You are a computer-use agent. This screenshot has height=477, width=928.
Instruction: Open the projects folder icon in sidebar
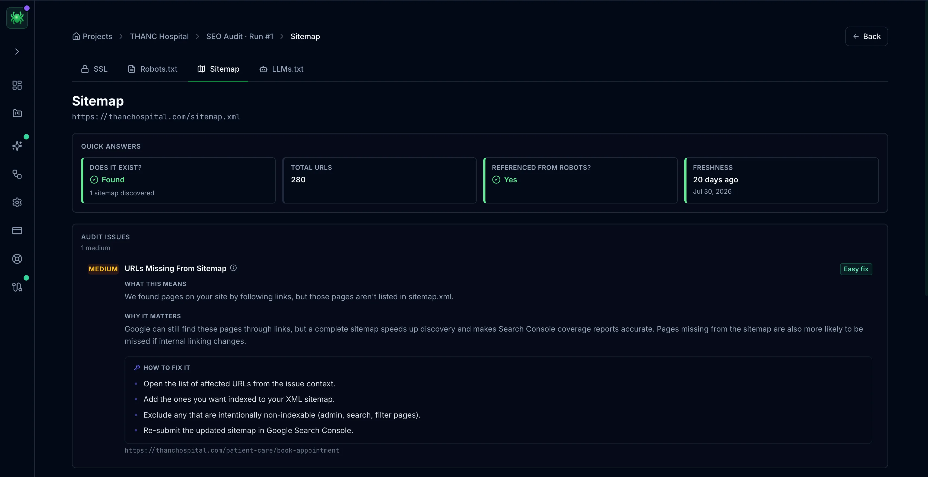(x=17, y=113)
